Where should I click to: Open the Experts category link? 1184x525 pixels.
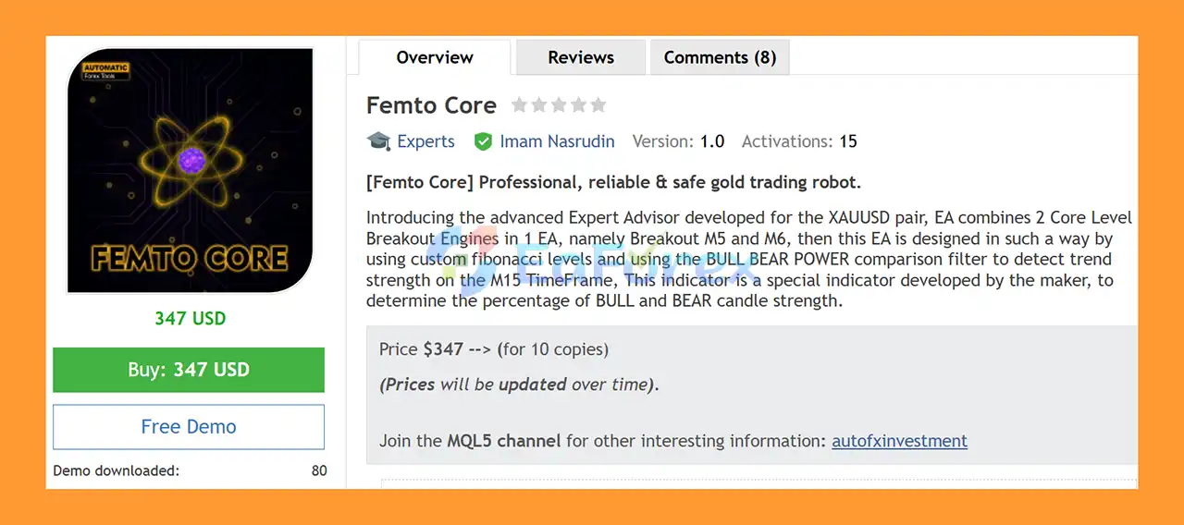[x=425, y=141]
